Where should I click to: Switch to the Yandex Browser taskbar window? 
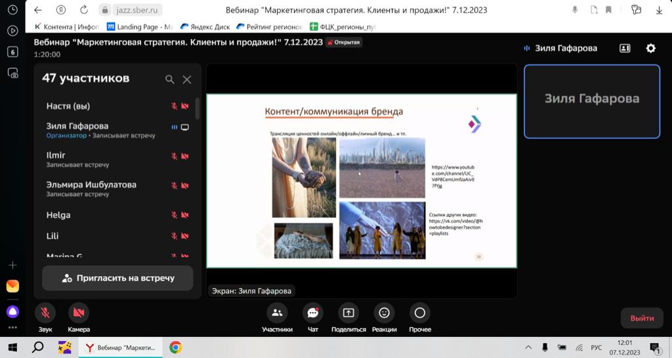point(121,348)
